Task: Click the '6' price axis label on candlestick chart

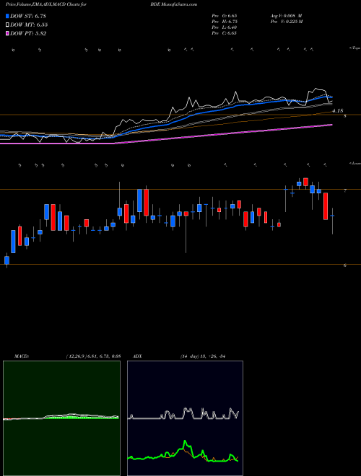Action: (x=345, y=265)
